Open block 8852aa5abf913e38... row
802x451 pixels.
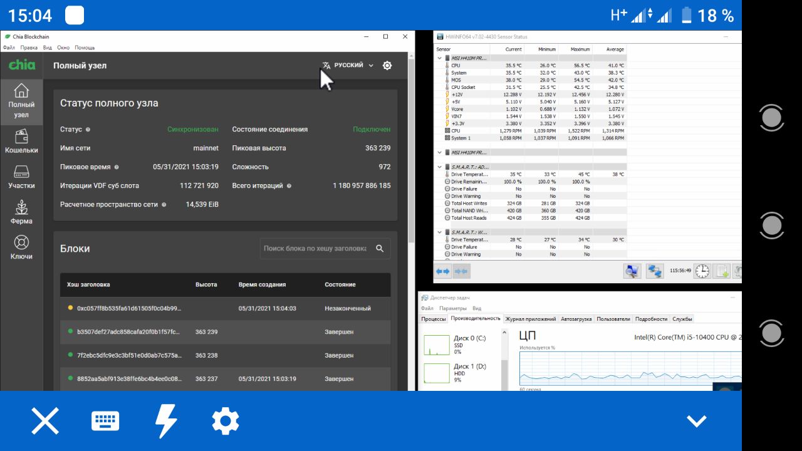coord(225,379)
